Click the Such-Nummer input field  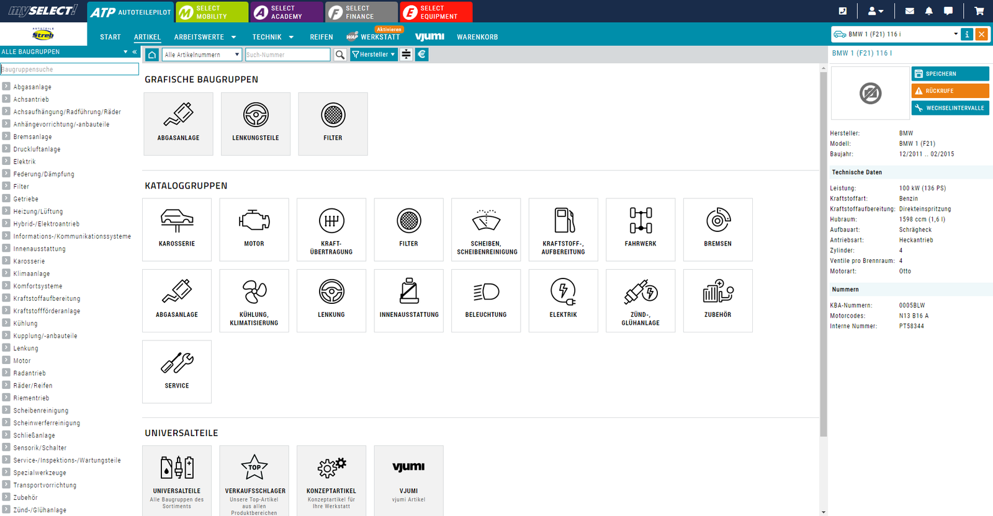coord(288,55)
